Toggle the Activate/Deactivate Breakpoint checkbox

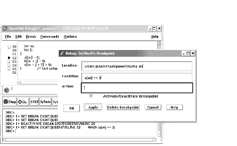91,96
